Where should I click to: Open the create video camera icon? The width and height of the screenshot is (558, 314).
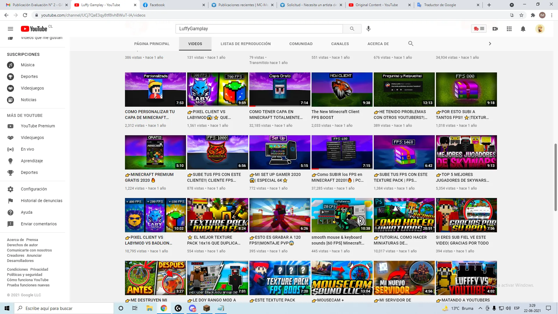click(x=495, y=29)
